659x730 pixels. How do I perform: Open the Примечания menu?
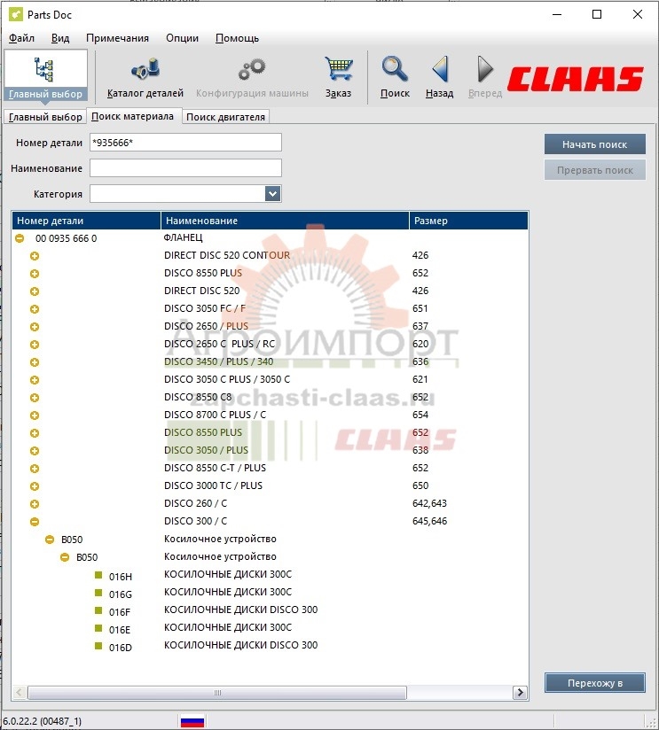[117, 38]
